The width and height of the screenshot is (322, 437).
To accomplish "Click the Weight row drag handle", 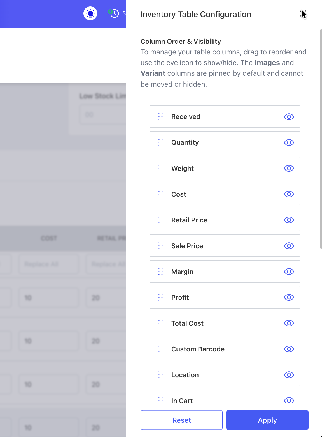I will point(160,168).
